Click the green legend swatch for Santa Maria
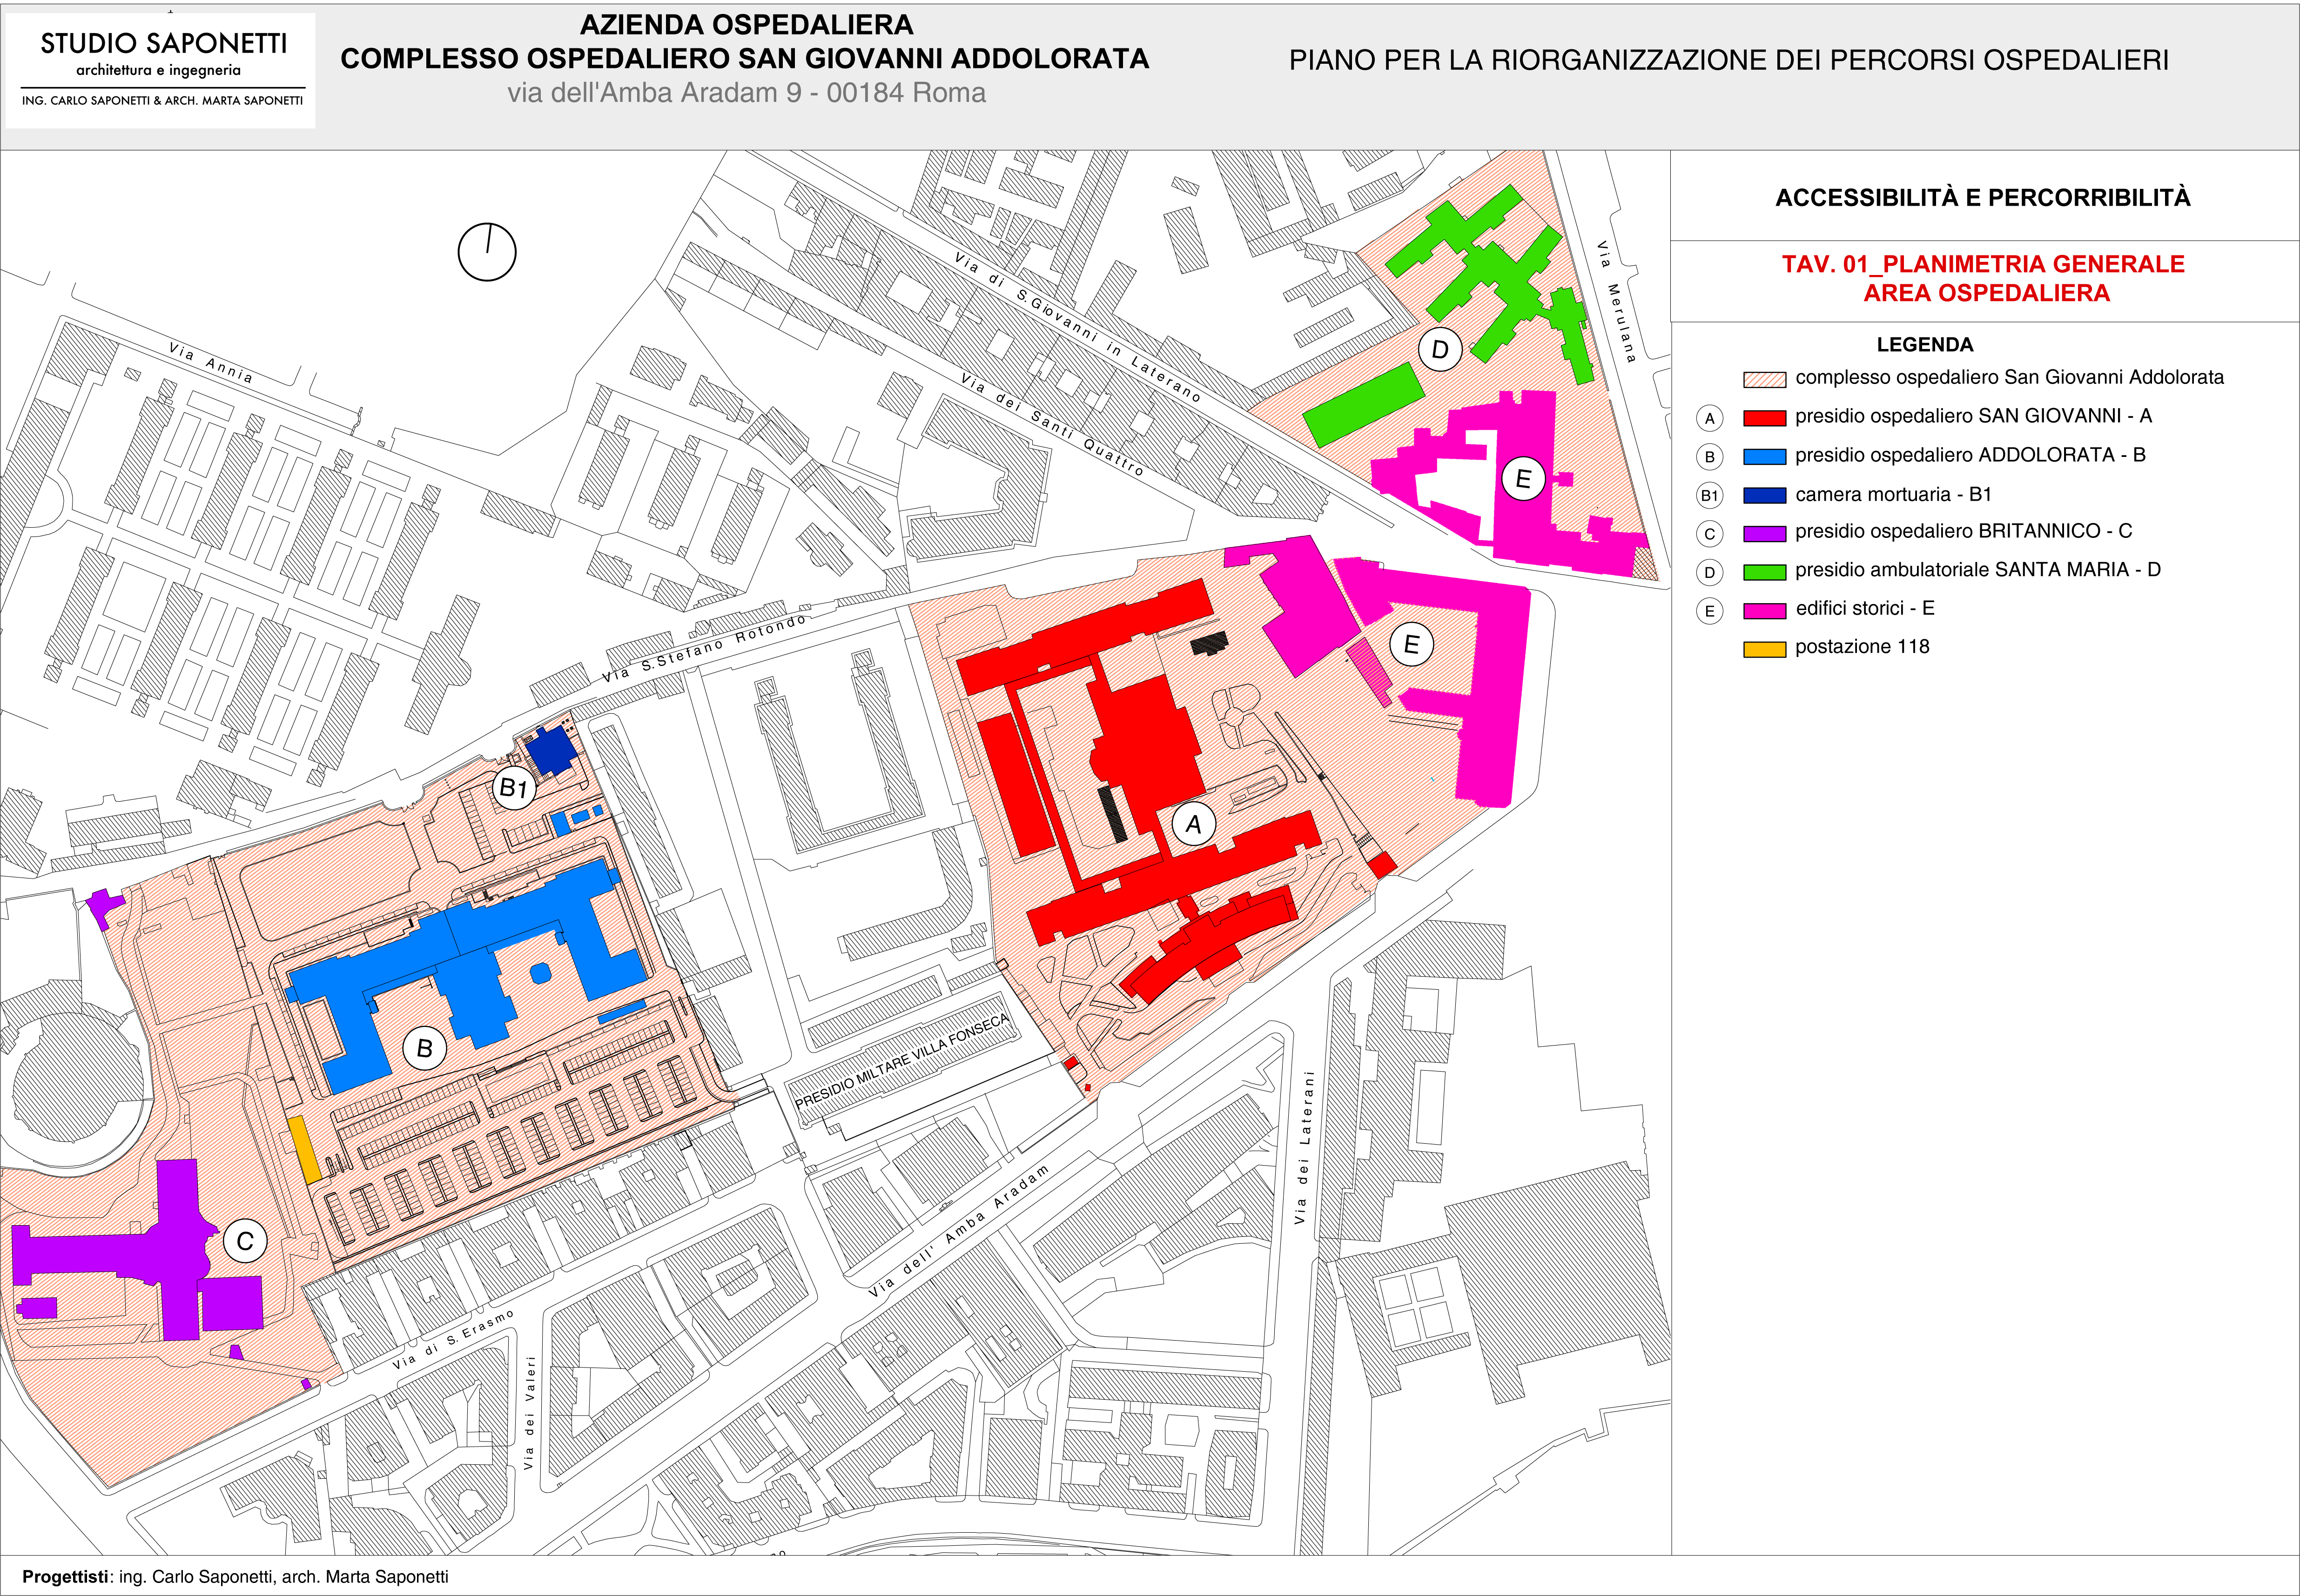 point(1764,572)
